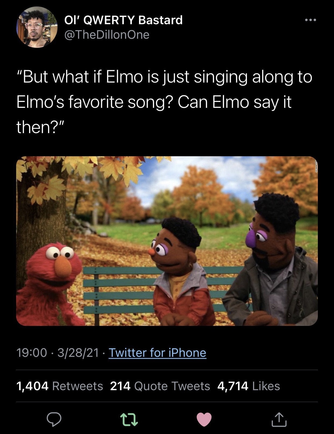Open the author's profile picture

37,27
